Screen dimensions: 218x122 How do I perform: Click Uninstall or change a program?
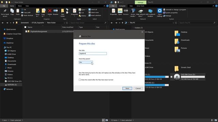175,10
